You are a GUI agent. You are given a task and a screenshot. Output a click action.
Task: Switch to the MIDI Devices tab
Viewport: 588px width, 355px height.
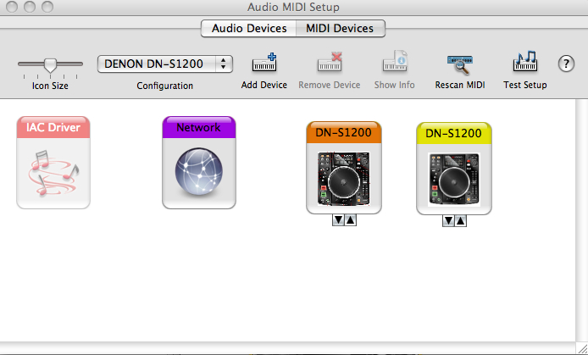(340, 29)
